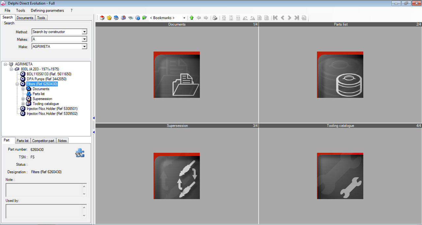Select DPA Pumps (Ref 3442050) tree item
This screenshot has height=225, width=422.
point(46,79)
